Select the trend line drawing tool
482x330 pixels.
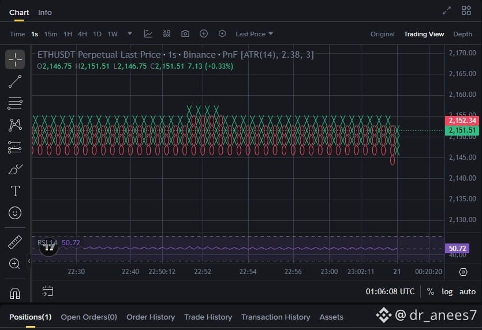(x=15, y=81)
